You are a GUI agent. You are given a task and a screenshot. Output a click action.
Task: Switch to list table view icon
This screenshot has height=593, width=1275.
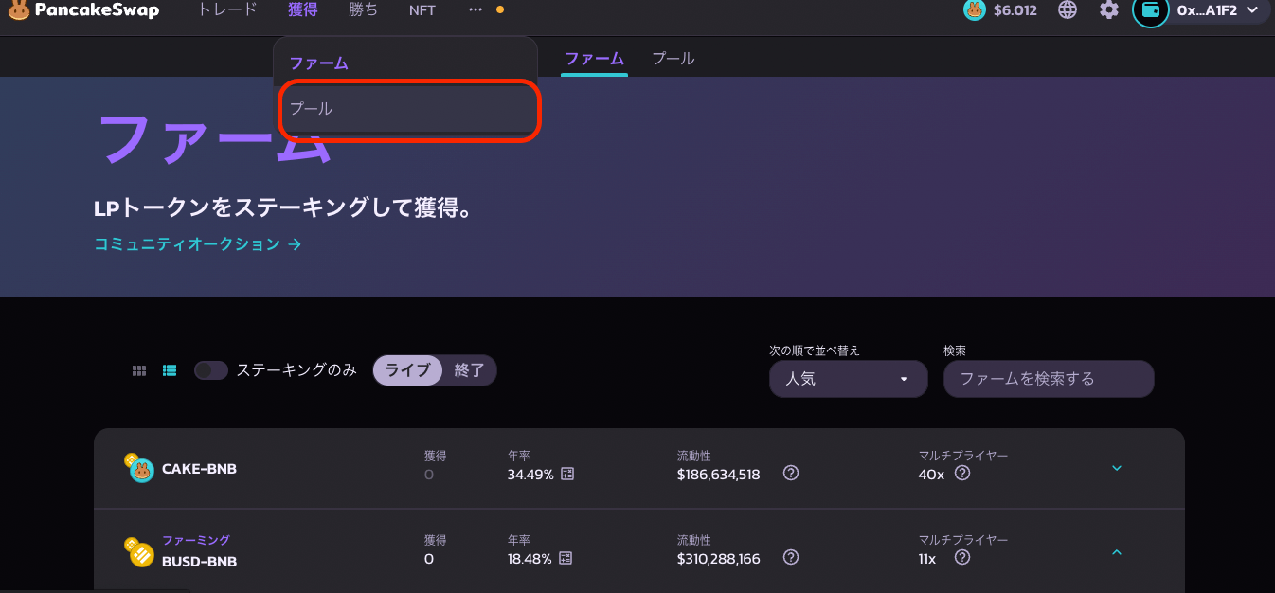170,370
